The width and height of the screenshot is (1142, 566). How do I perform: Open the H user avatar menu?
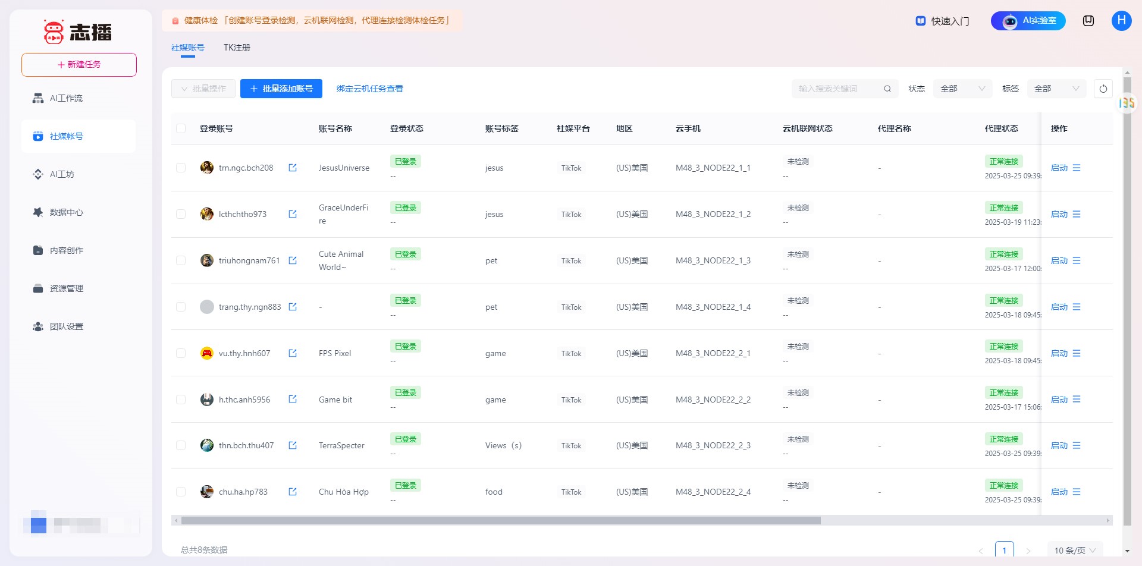click(x=1122, y=20)
